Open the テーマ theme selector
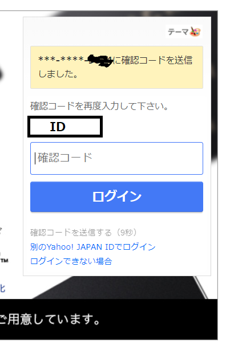The width and height of the screenshot is (234, 342). (184, 32)
